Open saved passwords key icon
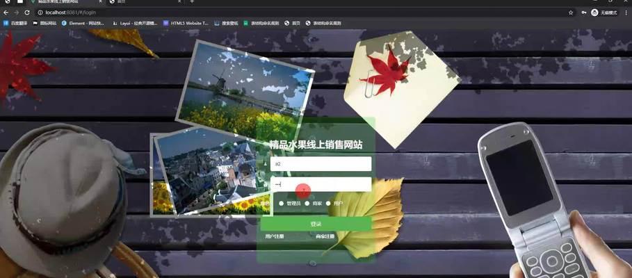 (x=584, y=13)
